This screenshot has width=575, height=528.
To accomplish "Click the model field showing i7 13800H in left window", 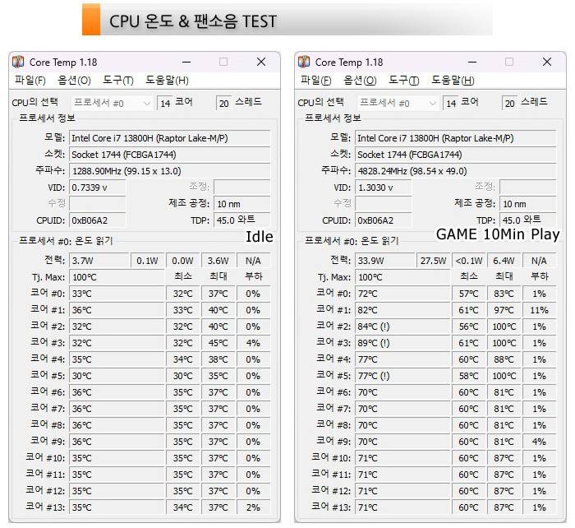I will click(170, 138).
